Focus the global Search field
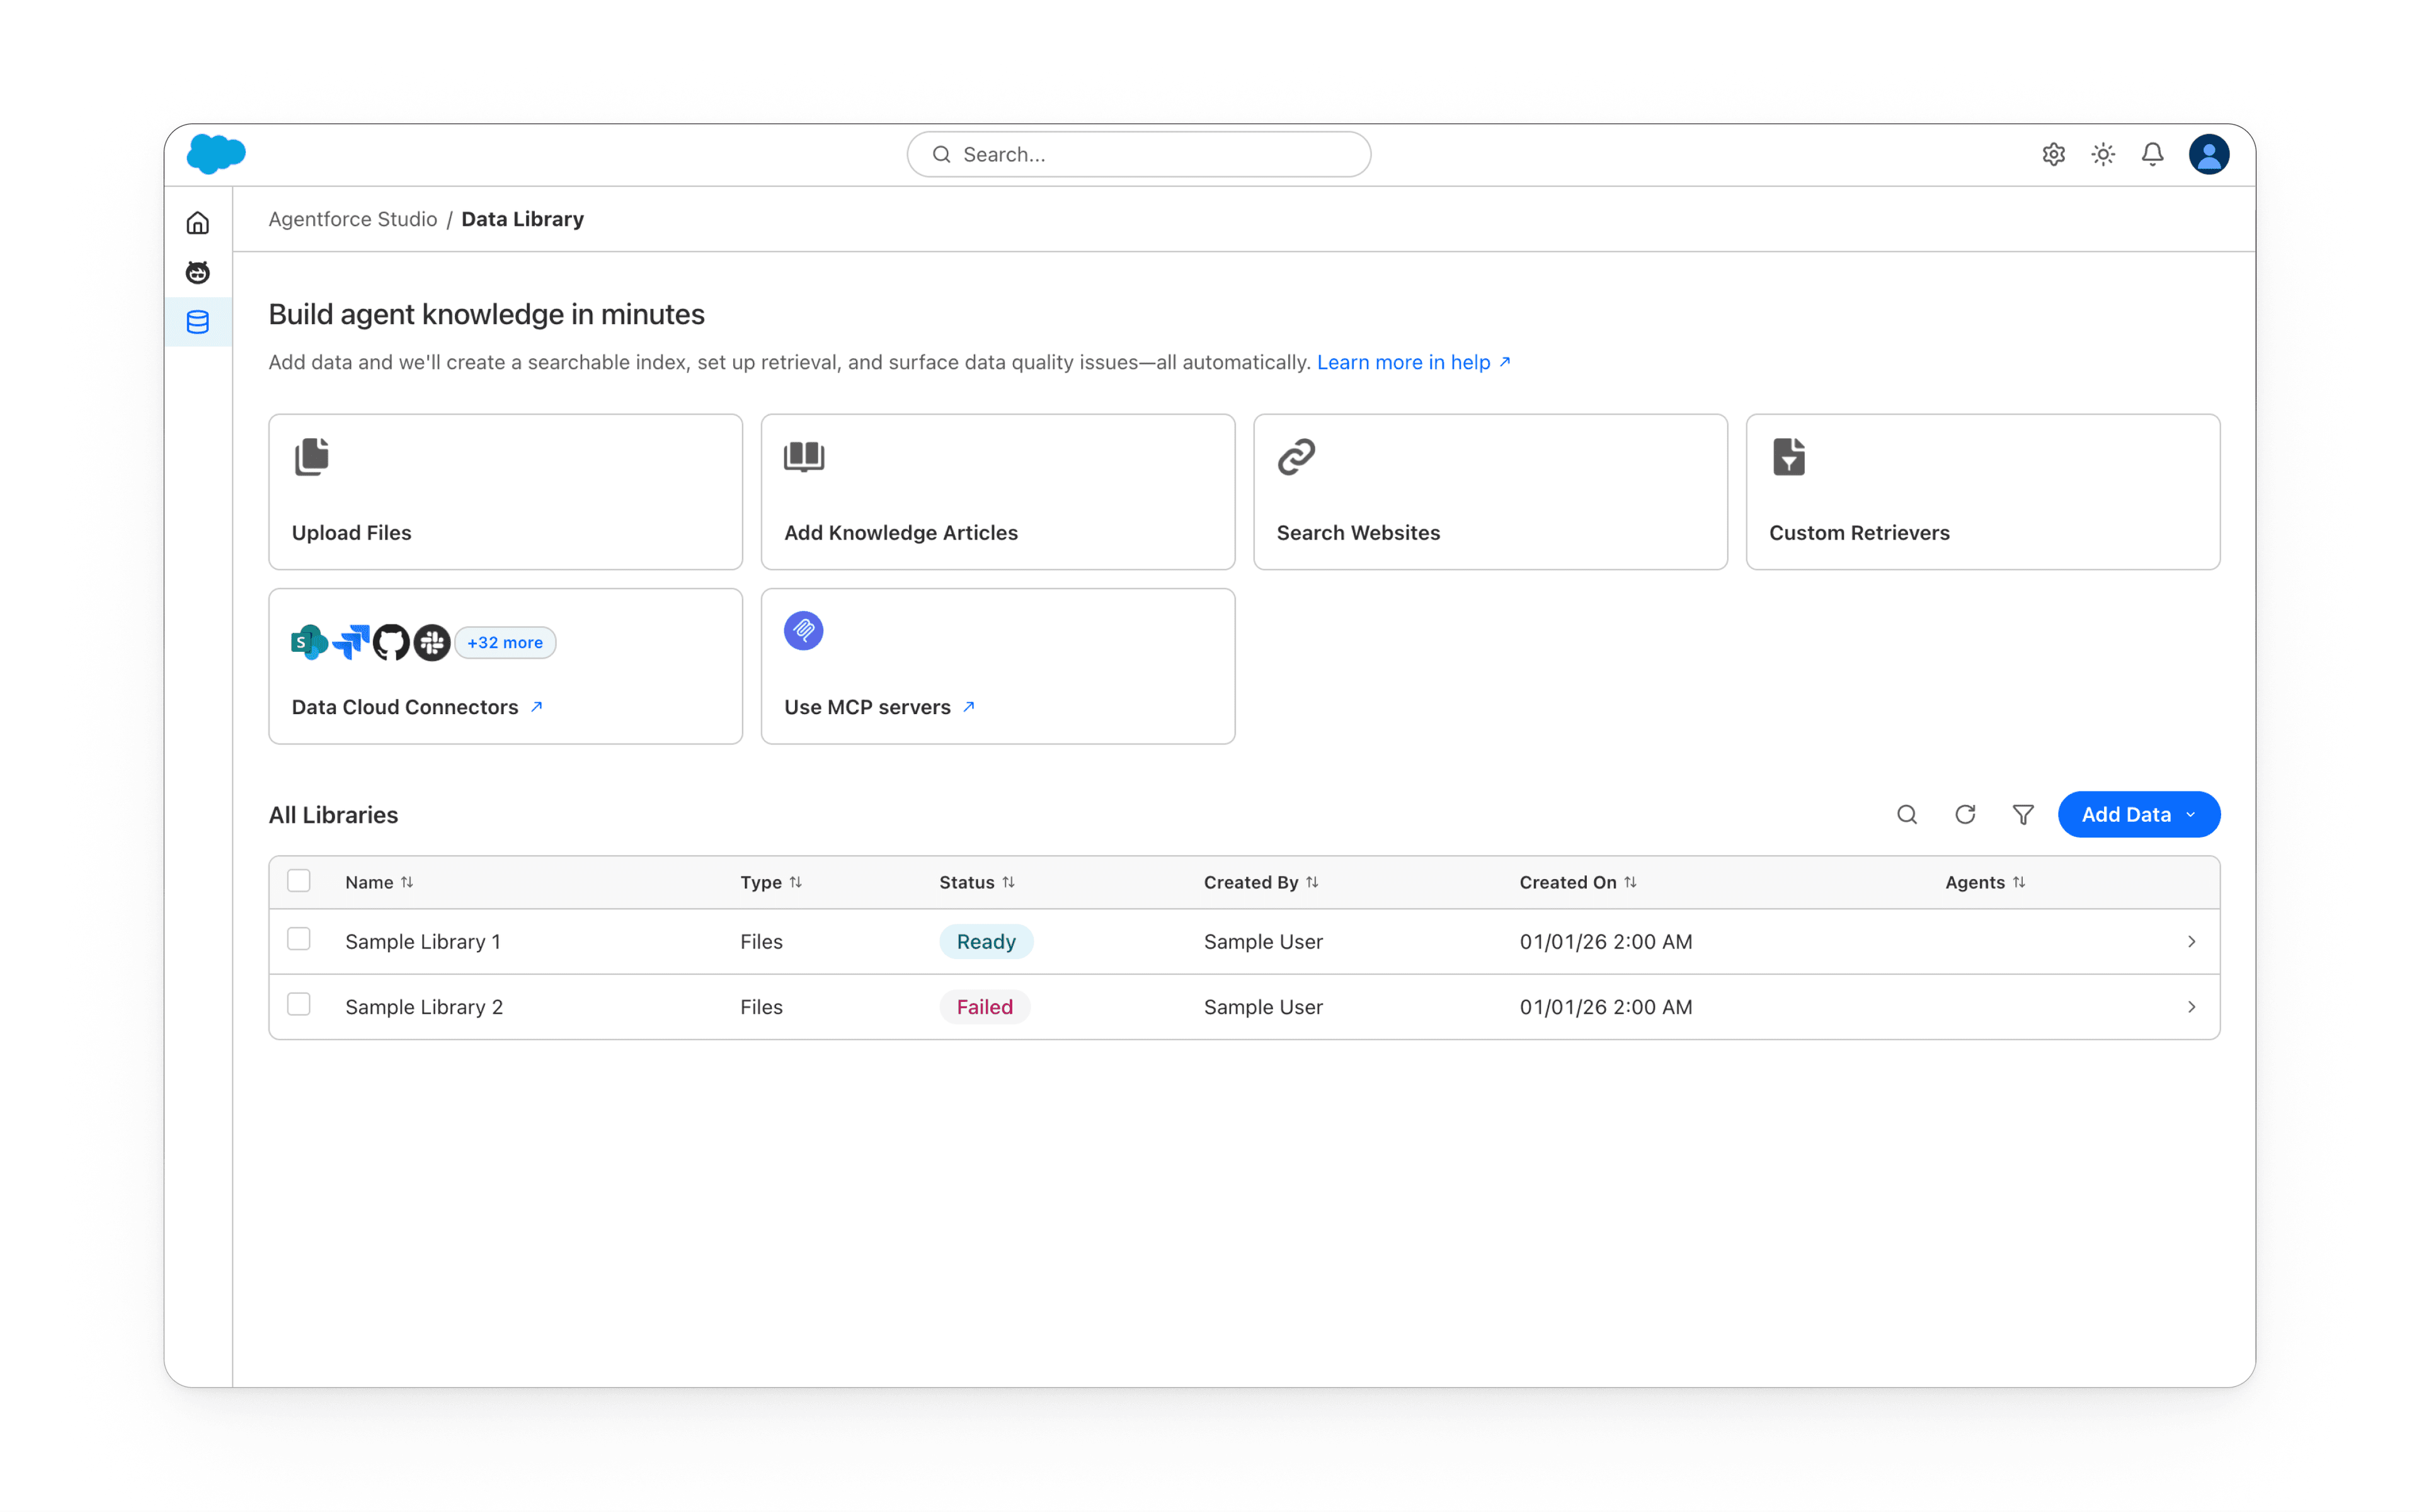Viewport: 2419px width, 1512px height. (1138, 154)
